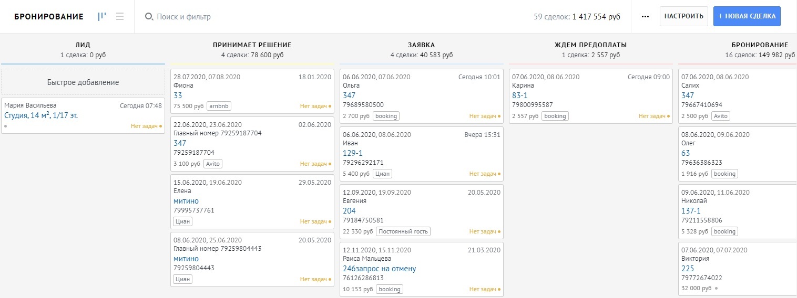Click the ПРИНИМАЕТ РЕШЕНИЕ stage header

pyautogui.click(x=252, y=45)
